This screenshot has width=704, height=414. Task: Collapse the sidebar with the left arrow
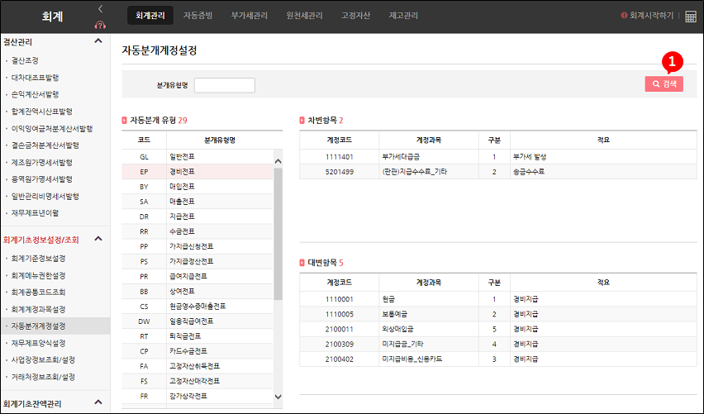coord(100,8)
